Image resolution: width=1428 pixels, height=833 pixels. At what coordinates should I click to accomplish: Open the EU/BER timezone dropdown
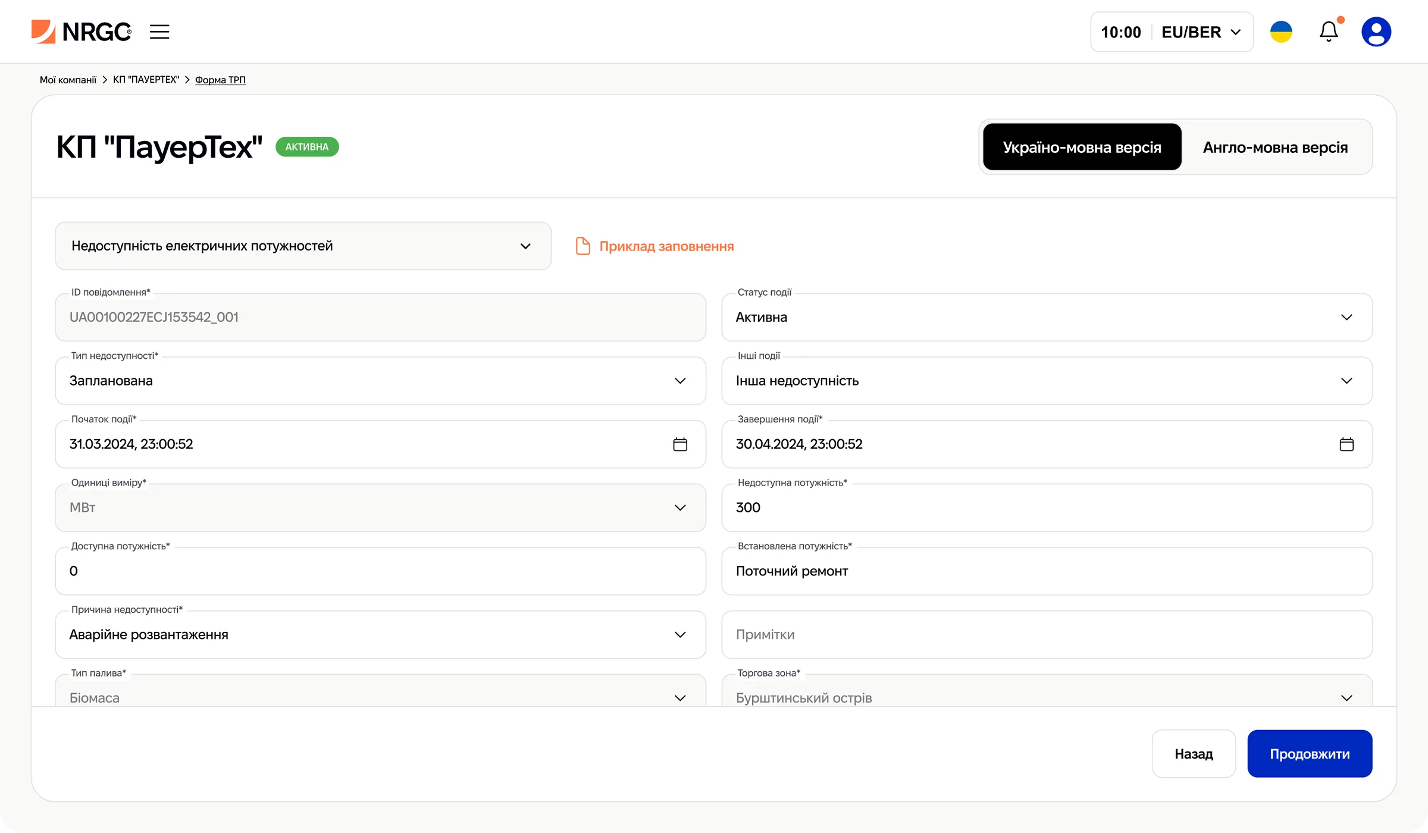click(1201, 32)
